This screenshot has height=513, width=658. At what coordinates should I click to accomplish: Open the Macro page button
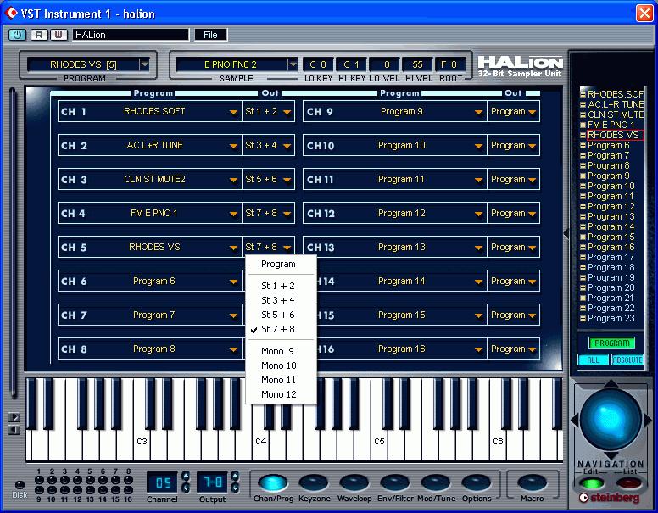[533, 482]
